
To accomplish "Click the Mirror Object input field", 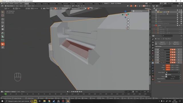I will 172,72.
